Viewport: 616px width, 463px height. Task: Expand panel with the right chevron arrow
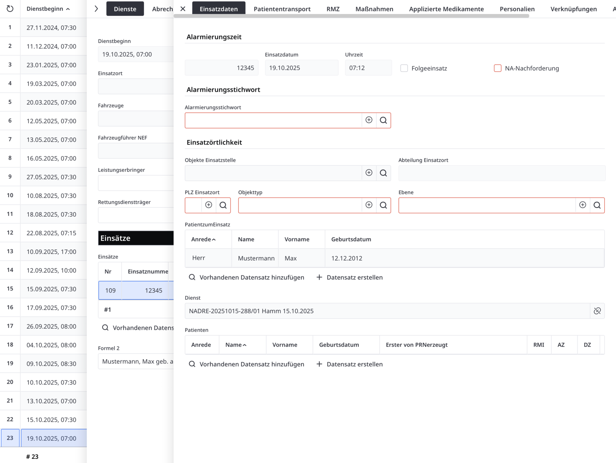[96, 9]
